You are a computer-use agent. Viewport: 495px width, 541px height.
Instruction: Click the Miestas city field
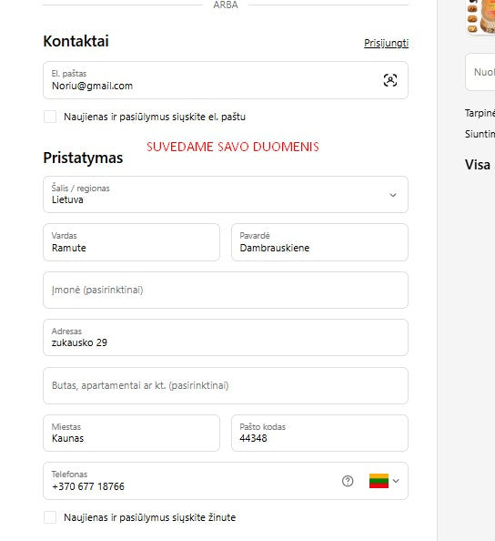pyautogui.click(x=131, y=433)
